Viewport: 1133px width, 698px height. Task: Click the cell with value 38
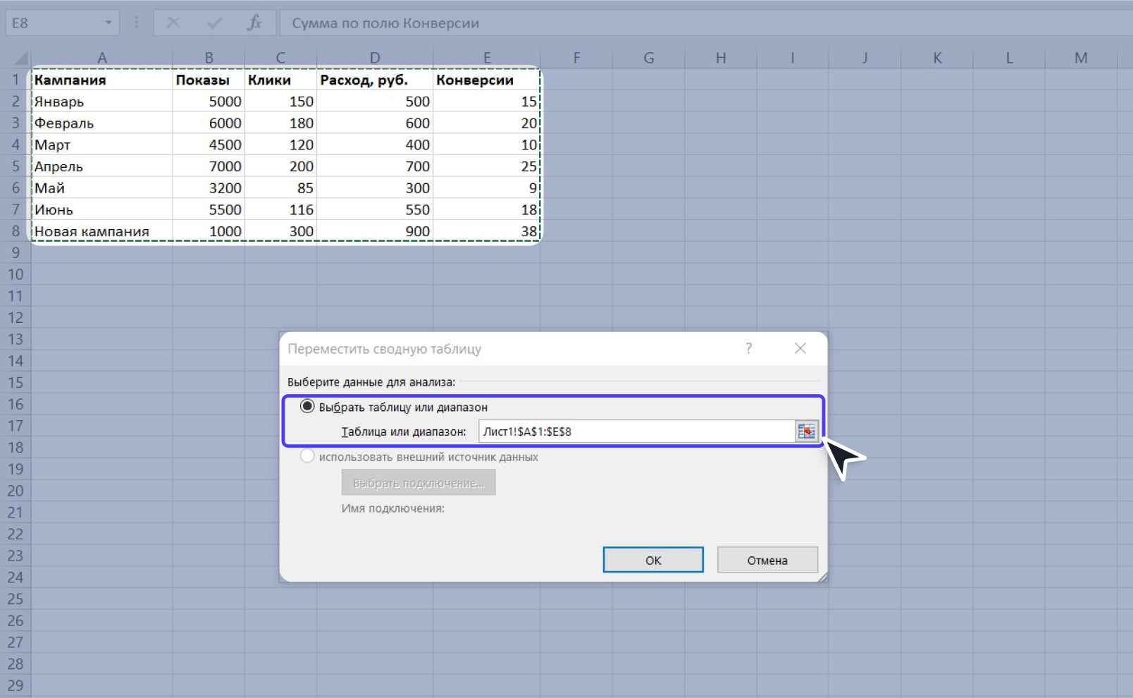[x=487, y=231]
